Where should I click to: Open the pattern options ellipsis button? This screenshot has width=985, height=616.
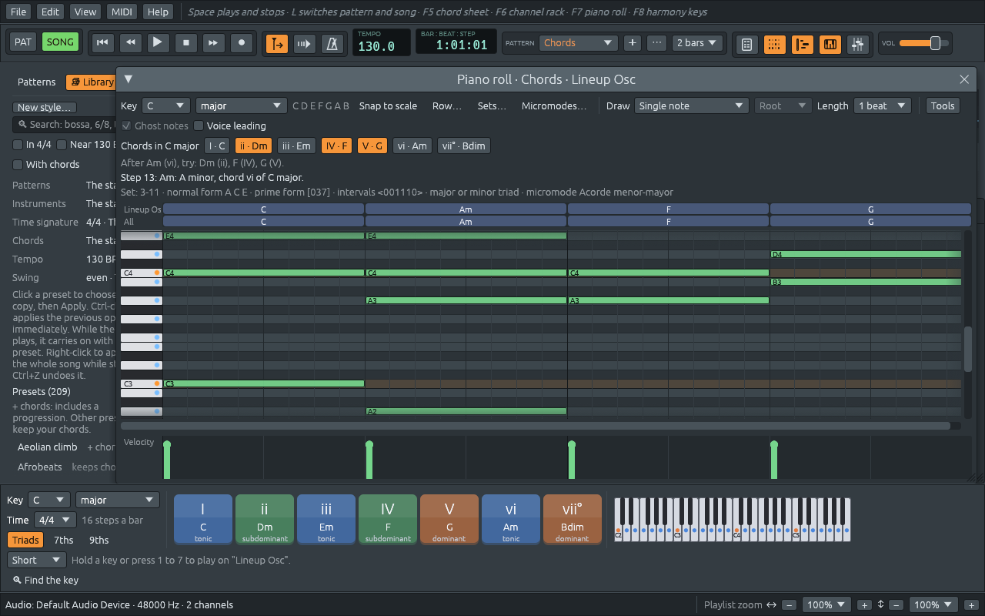pyautogui.click(x=657, y=43)
